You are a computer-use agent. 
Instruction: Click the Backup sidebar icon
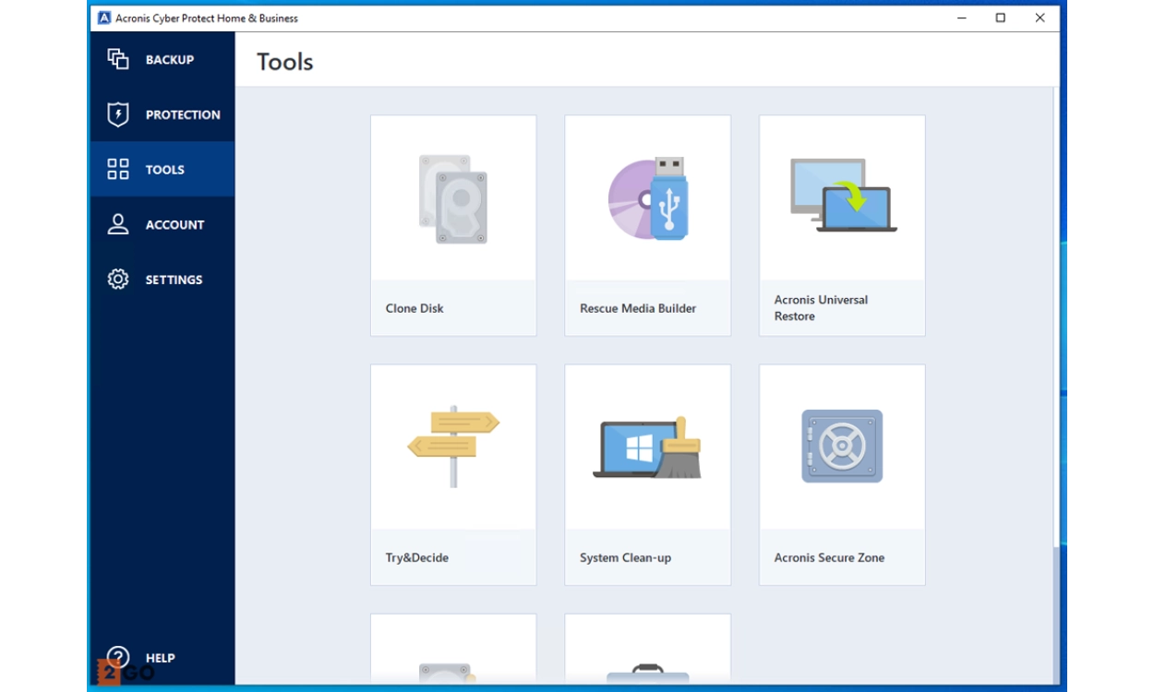click(118, 59)
